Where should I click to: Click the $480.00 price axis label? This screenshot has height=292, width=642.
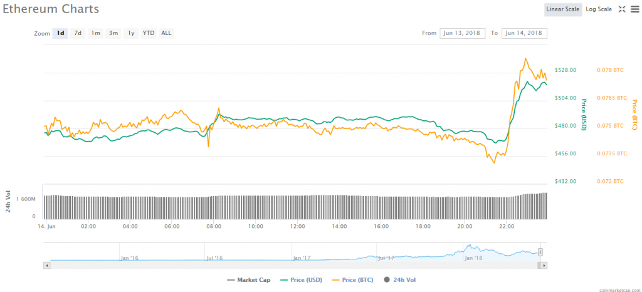click(566, 126)
